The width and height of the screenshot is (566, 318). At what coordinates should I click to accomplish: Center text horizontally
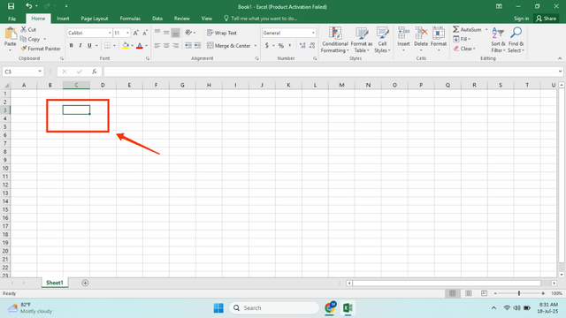[166, 45]
